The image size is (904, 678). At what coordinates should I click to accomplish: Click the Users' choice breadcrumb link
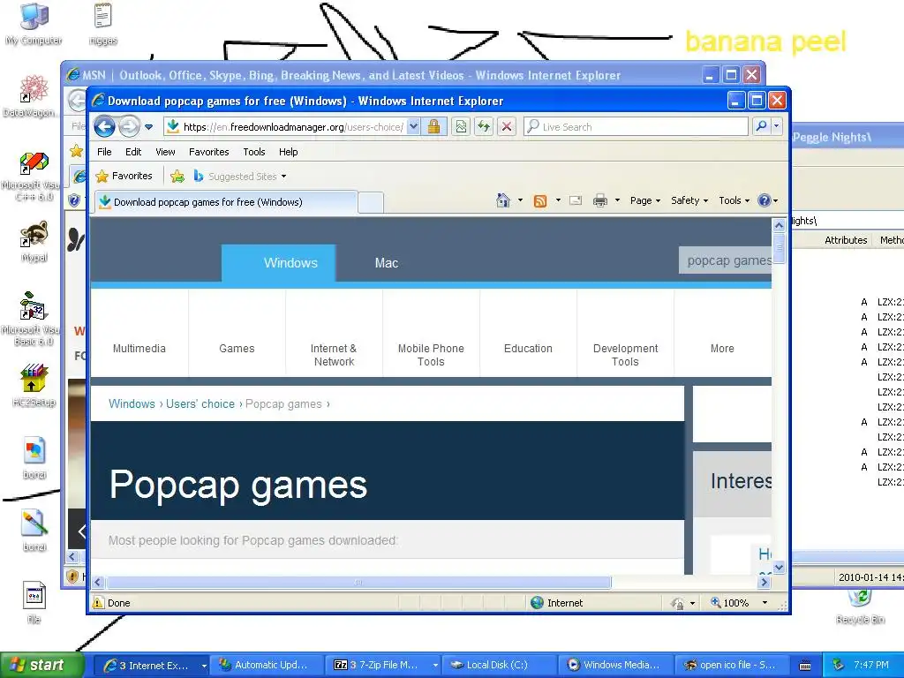pyautogui.click(x=200, y=403)
